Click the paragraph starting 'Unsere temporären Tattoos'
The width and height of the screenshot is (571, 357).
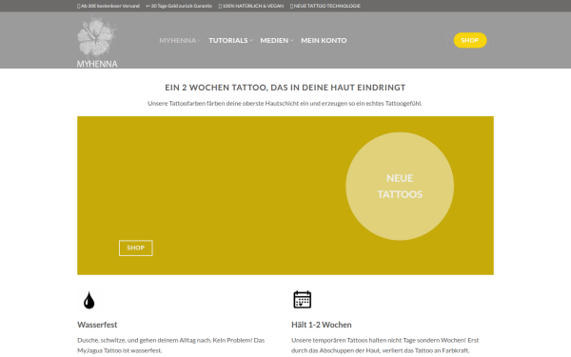(384, 346)
